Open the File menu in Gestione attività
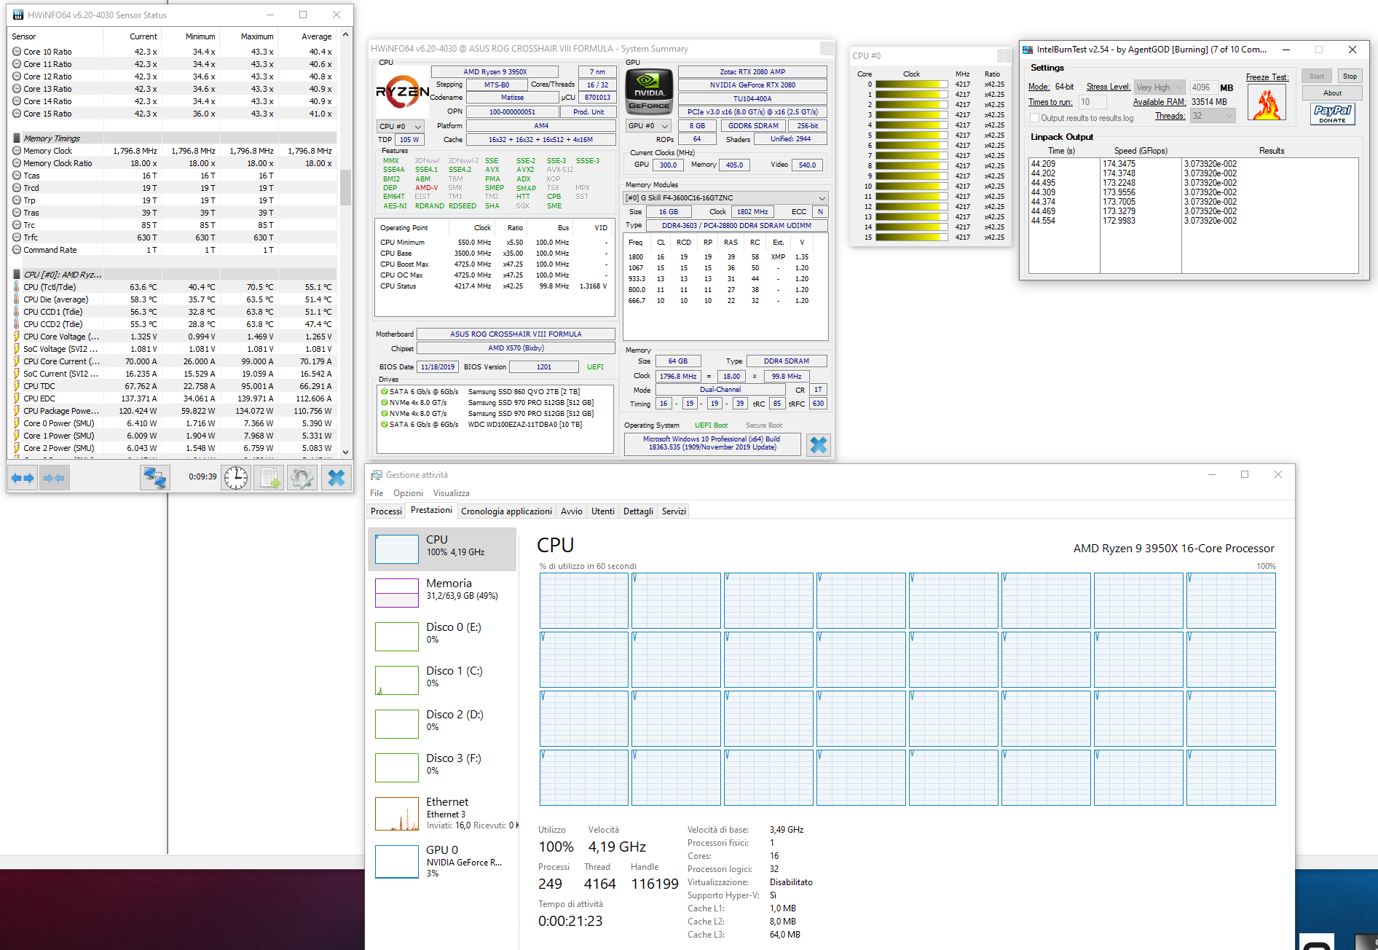Viewport: 1378px width, 950px height. 377,493
